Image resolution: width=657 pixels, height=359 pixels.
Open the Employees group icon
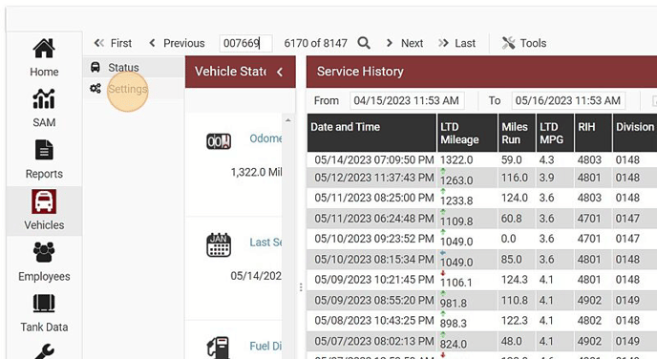tap(44, 252)
